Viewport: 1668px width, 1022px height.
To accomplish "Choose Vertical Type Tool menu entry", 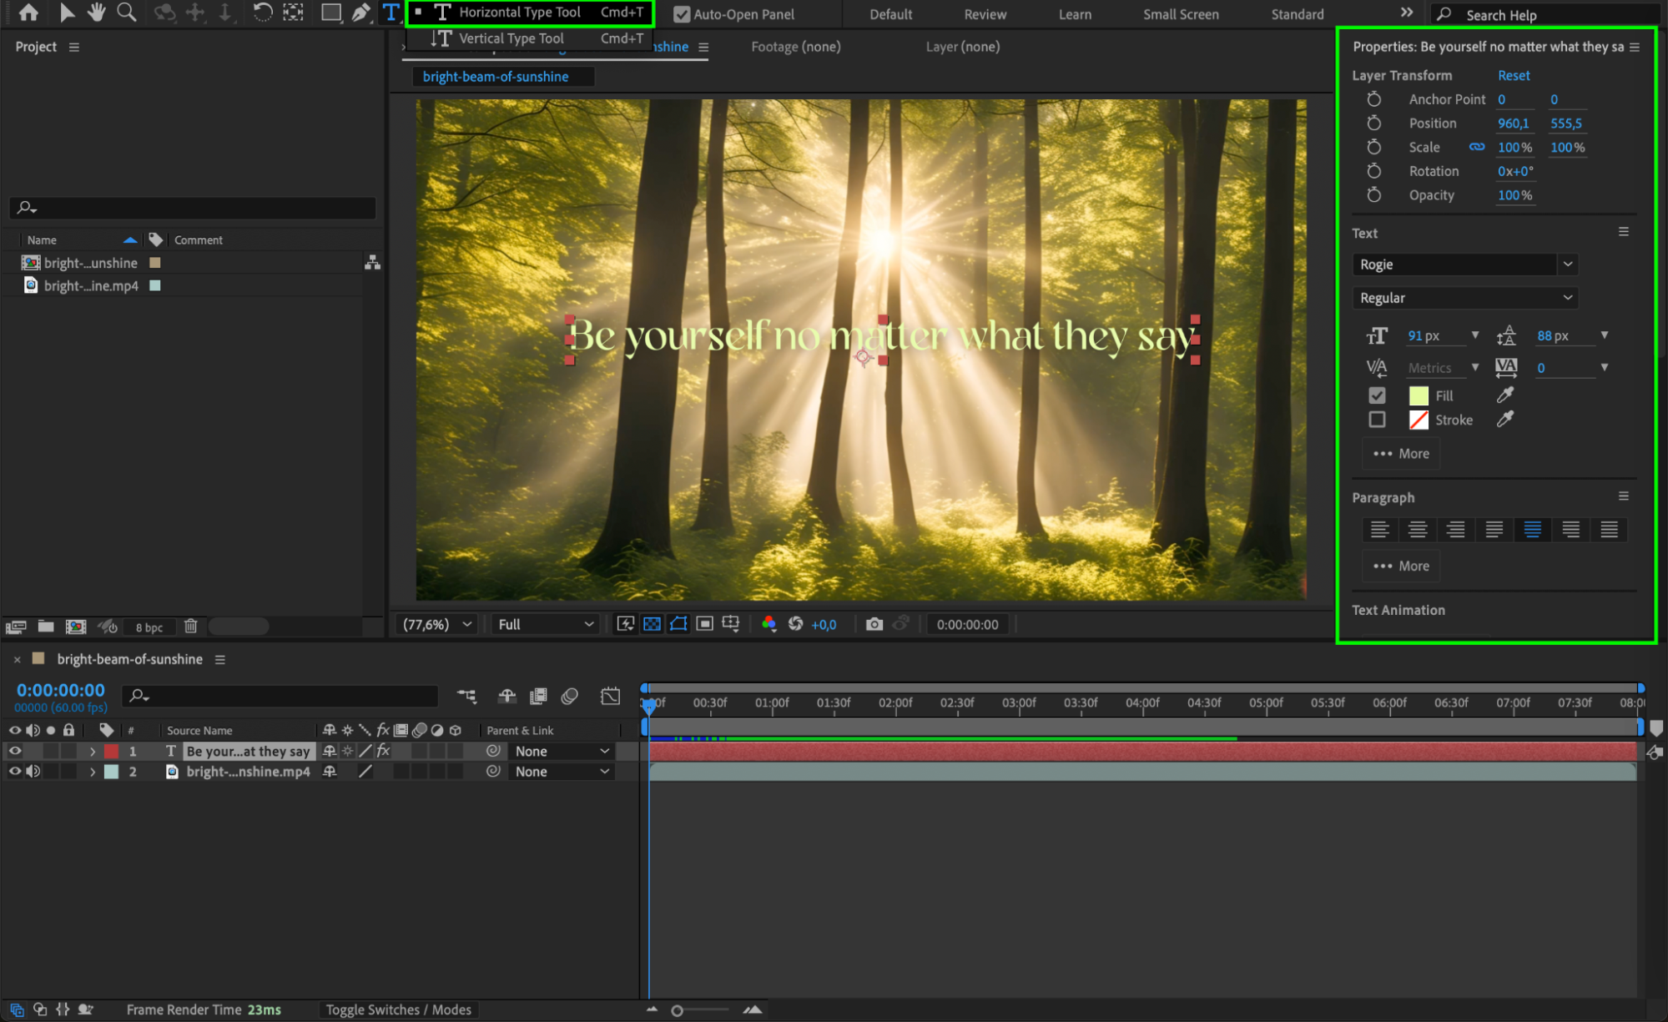I will (x=511, y=38).
